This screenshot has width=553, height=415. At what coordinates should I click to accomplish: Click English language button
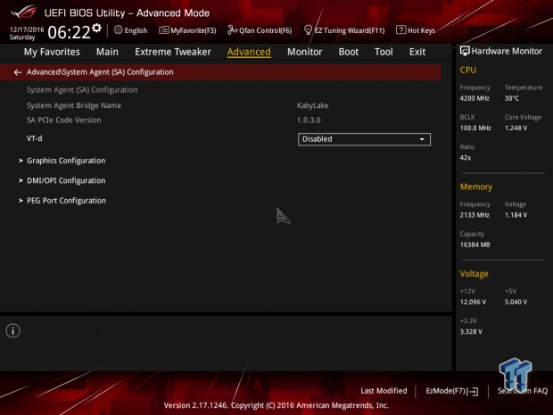pos(130,30)
